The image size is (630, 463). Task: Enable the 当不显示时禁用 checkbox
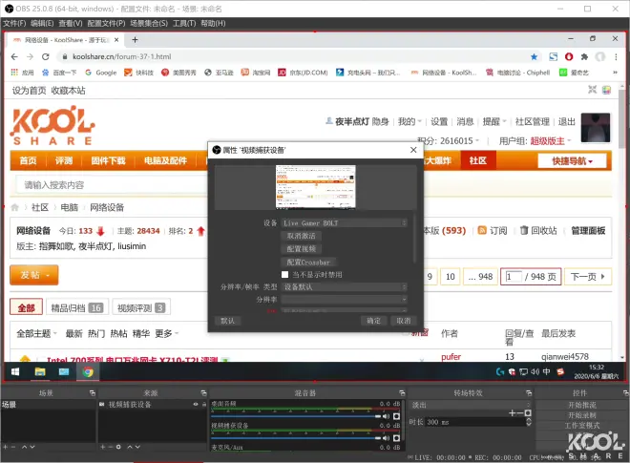click(x=284, y=275)
